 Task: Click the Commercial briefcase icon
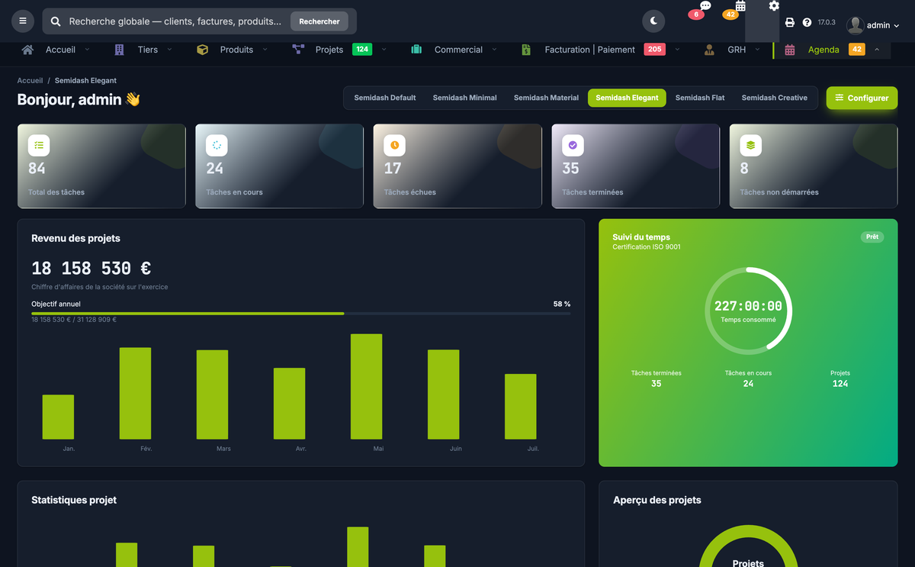(416, 50)
